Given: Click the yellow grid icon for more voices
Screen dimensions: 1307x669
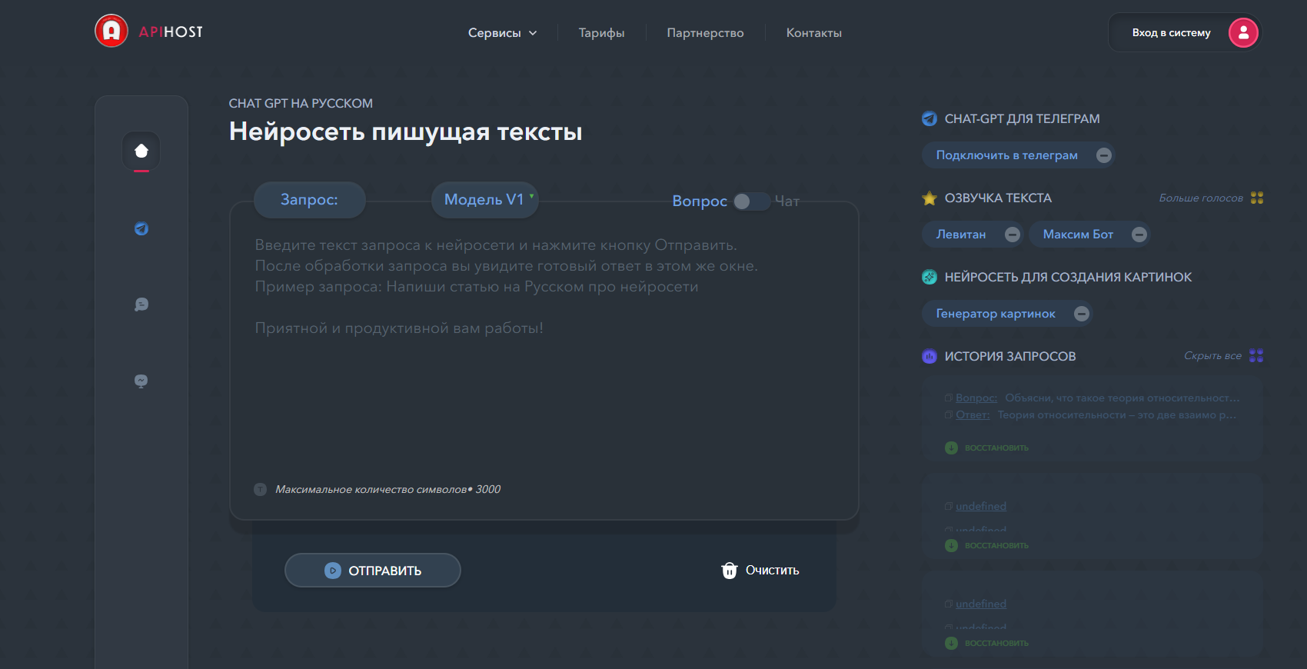Looking at the screenshot, I should pos(1257,198).
